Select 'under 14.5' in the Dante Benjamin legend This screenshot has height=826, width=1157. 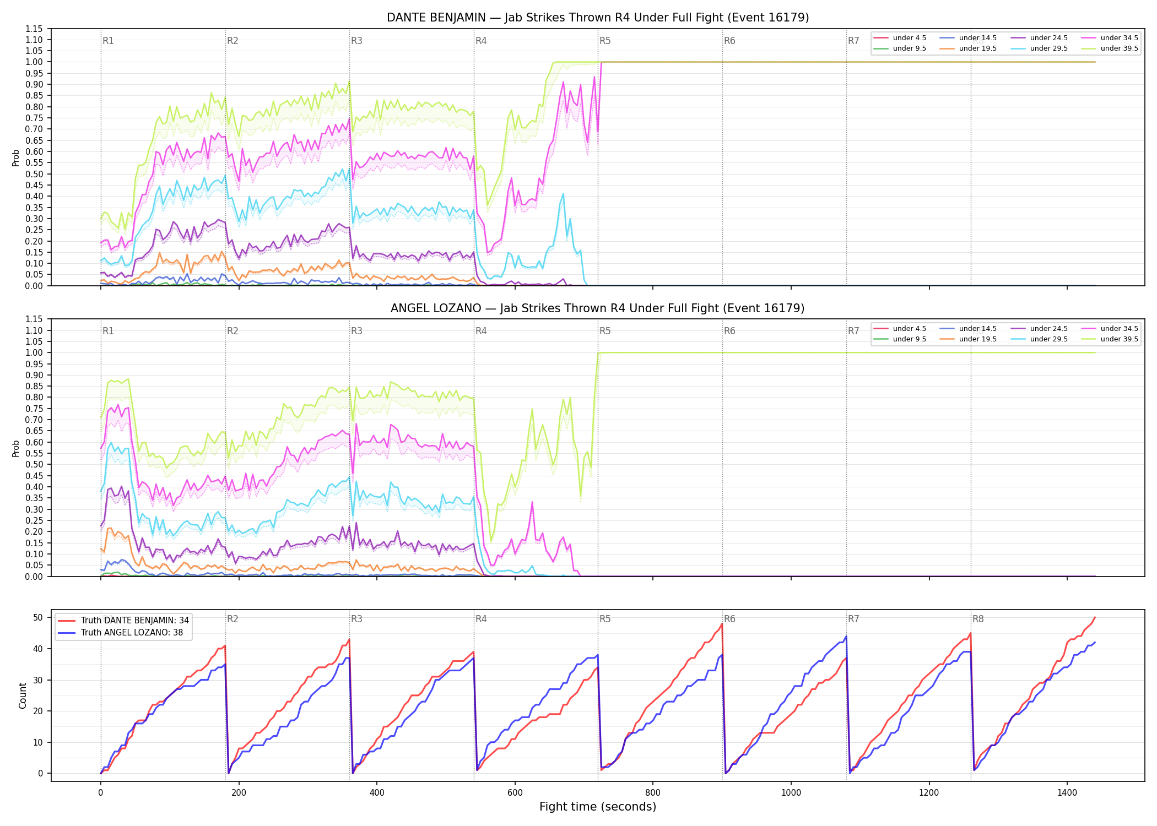click(x=968, y=38)
